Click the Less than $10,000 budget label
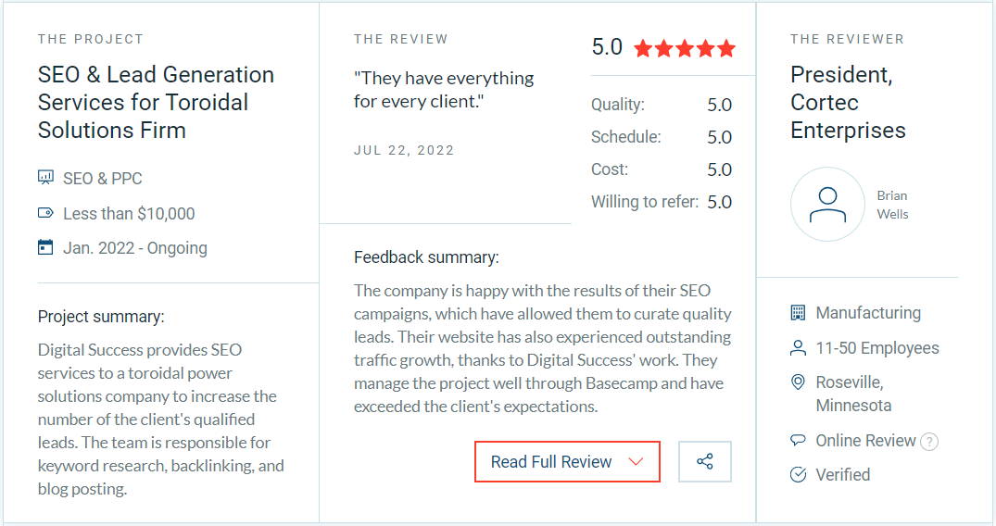Viewport: 996px width, 526px height. point(129,213)
